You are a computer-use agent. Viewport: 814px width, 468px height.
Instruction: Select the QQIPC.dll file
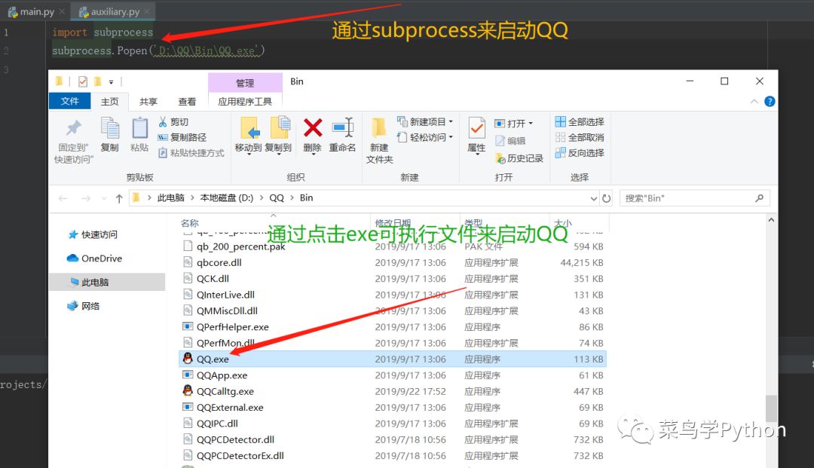393,424
